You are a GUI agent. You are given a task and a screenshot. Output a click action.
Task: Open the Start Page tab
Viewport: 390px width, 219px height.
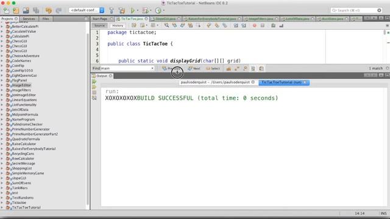click(x=100, y=19)
